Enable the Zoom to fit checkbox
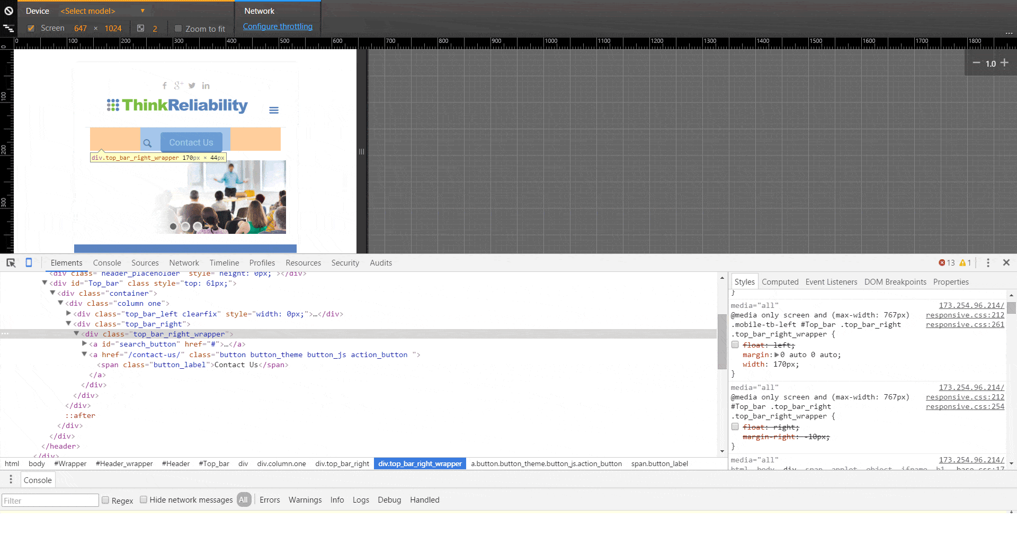The height and width of the screenshot is (546, 1017). pyautogui.click(x=178, y=29)
